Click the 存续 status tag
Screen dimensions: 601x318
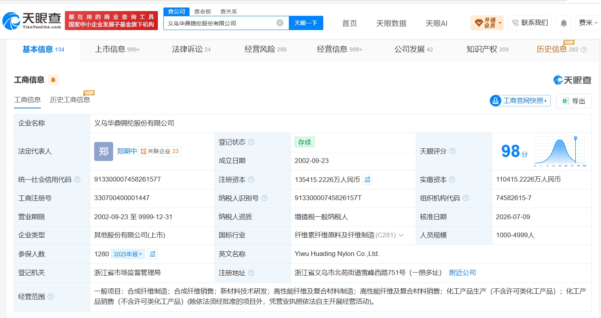point(305,142)
